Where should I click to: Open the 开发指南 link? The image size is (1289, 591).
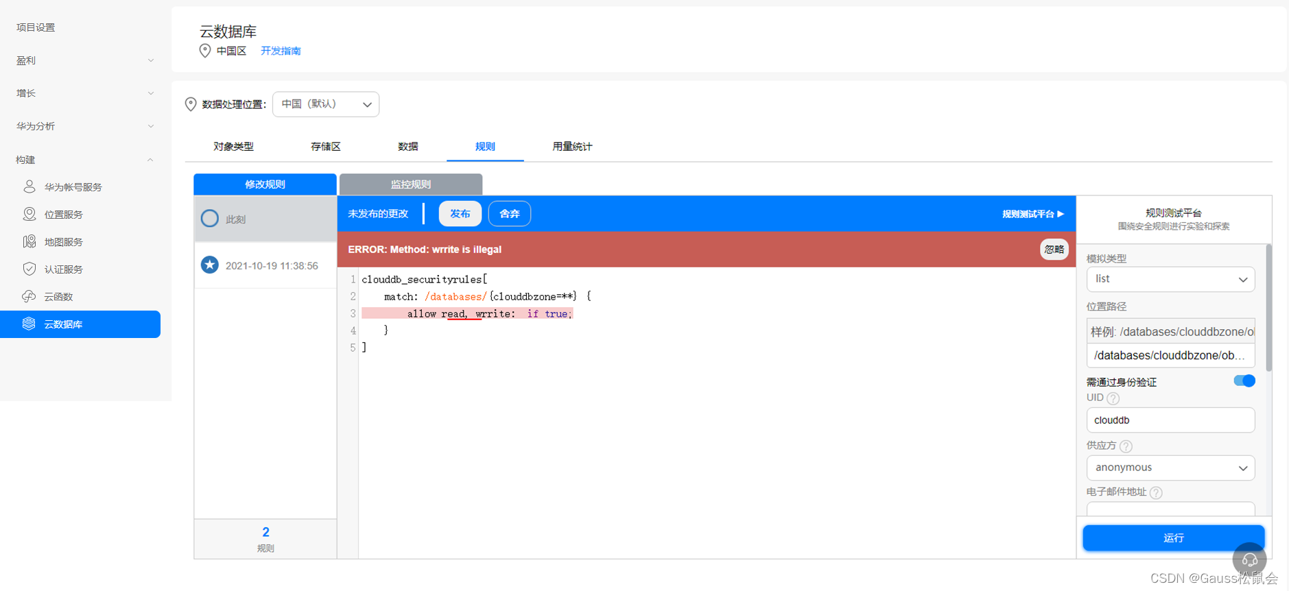[x=281, y=51]
